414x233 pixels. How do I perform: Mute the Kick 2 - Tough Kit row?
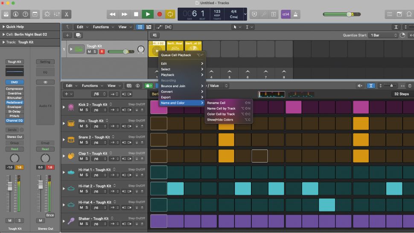[x=81, y=110]
